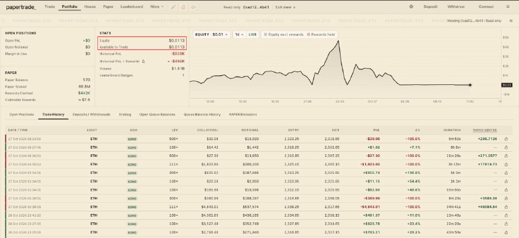Click the lock icon next to Historical PnL + Rewards
Viewport: 519px width, 238px height.
[x=143, y=61]
